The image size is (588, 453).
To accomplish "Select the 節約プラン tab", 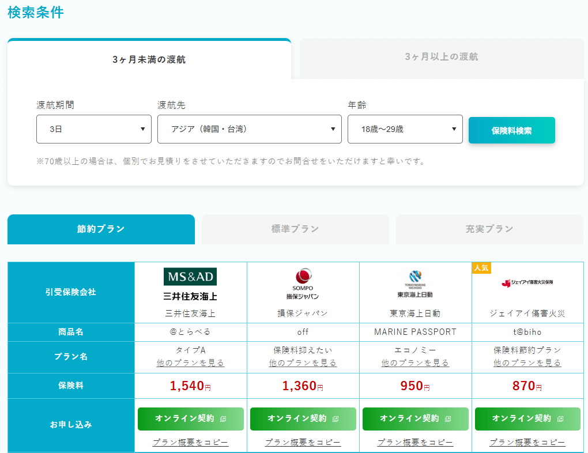I will click(x=101, y=229).
